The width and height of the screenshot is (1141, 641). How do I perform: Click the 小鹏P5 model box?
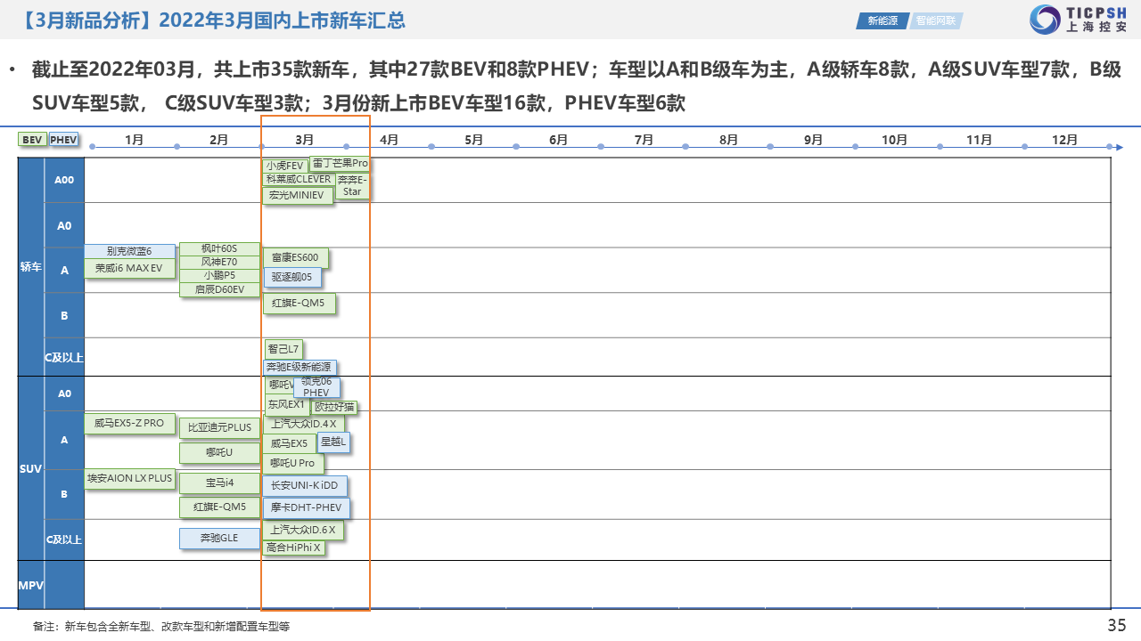(219, 275)
